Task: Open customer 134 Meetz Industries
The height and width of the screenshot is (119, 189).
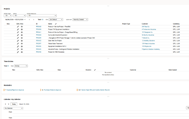Action: (148, 44)
